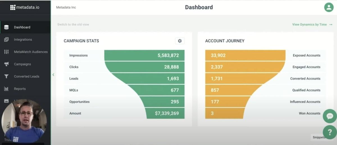This screenshot has height=145, width=337.
Task: Click the Integrations icon in sidebar
Action: click(6, 40)
